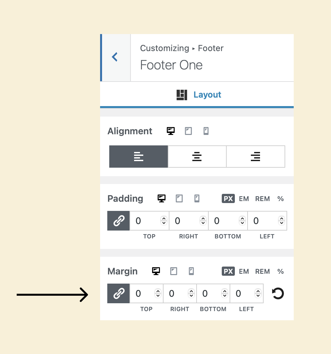Click the Padding Right input field
Image resolution: width=331 pixels, height=354 pixels.
click(x=189, y=221)
